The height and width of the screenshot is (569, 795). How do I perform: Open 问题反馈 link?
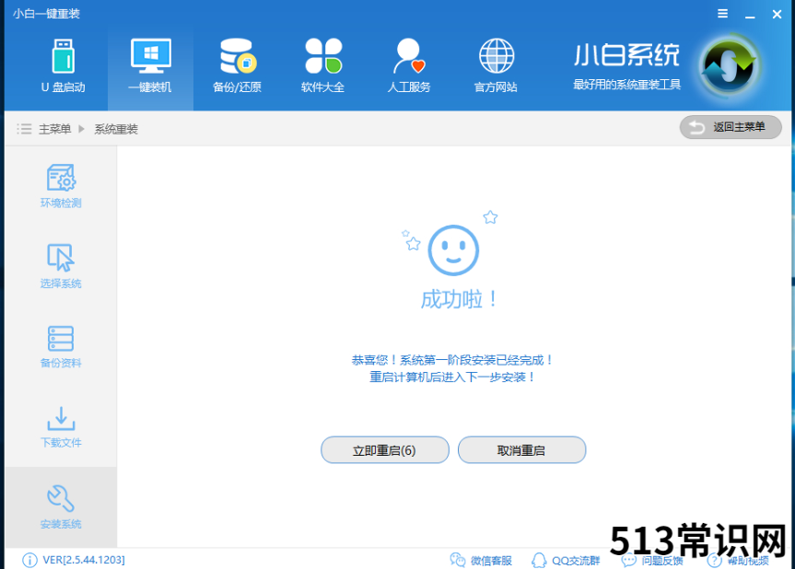pyautogui.click(x=652, y=561)
